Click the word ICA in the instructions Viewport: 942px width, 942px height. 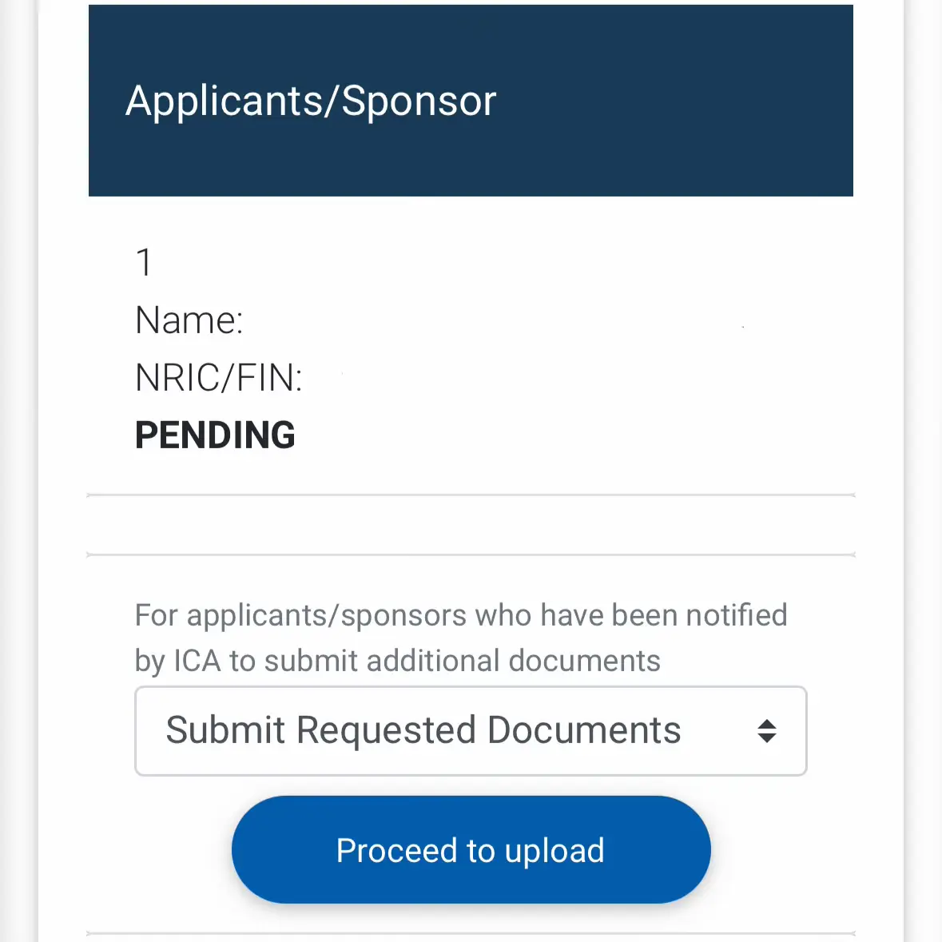[197, 661]
